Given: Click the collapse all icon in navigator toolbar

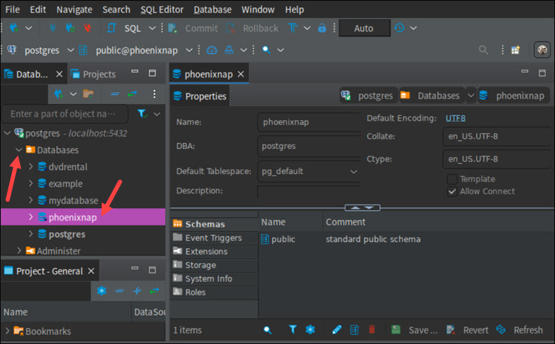Looking at the screenshot, I should 115,94.
